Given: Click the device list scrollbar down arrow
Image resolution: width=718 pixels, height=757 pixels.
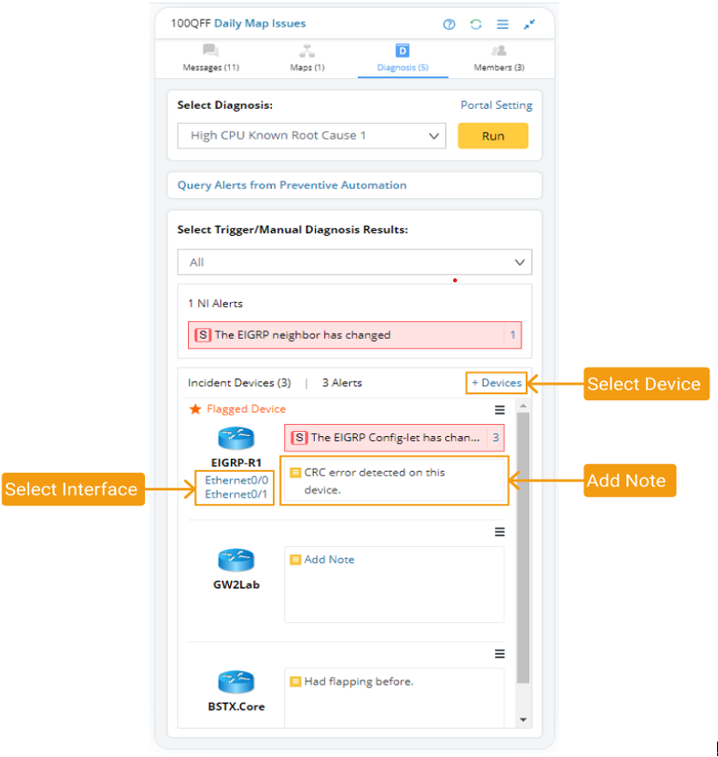Looking at the screenshot, I should [x=523, y=720].
